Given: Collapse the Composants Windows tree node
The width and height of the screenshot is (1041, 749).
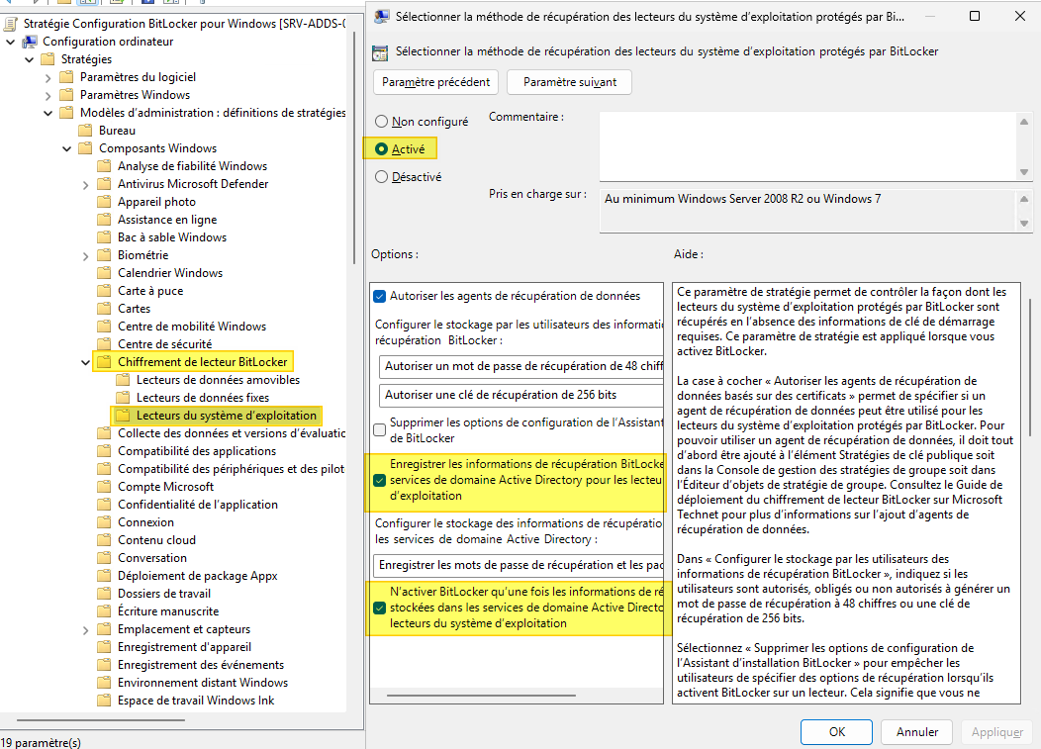Looking at the screenshot, I should [66, 147].
